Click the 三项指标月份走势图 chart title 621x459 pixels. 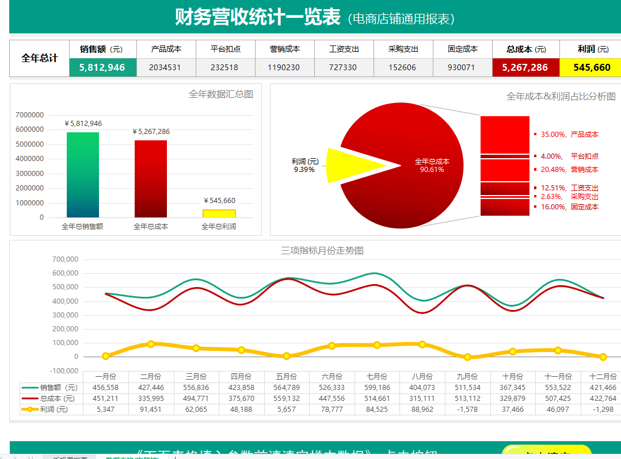pos(322,250)
